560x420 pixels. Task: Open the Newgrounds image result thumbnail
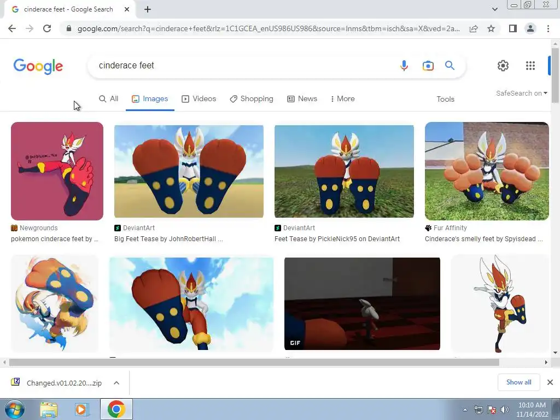click(x=57, y=171)
